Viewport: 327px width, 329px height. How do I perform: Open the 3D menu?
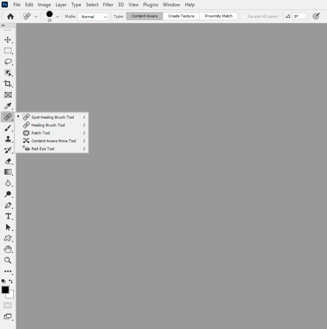[121, 5]
